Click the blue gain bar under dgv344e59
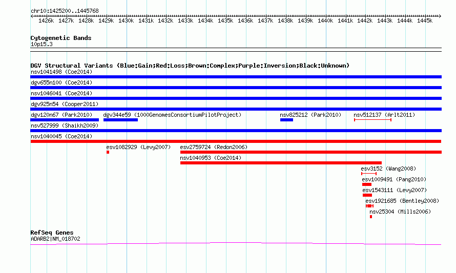Image resolution: width=456 pixels, height=273 pixels. [x=121, y=120]
